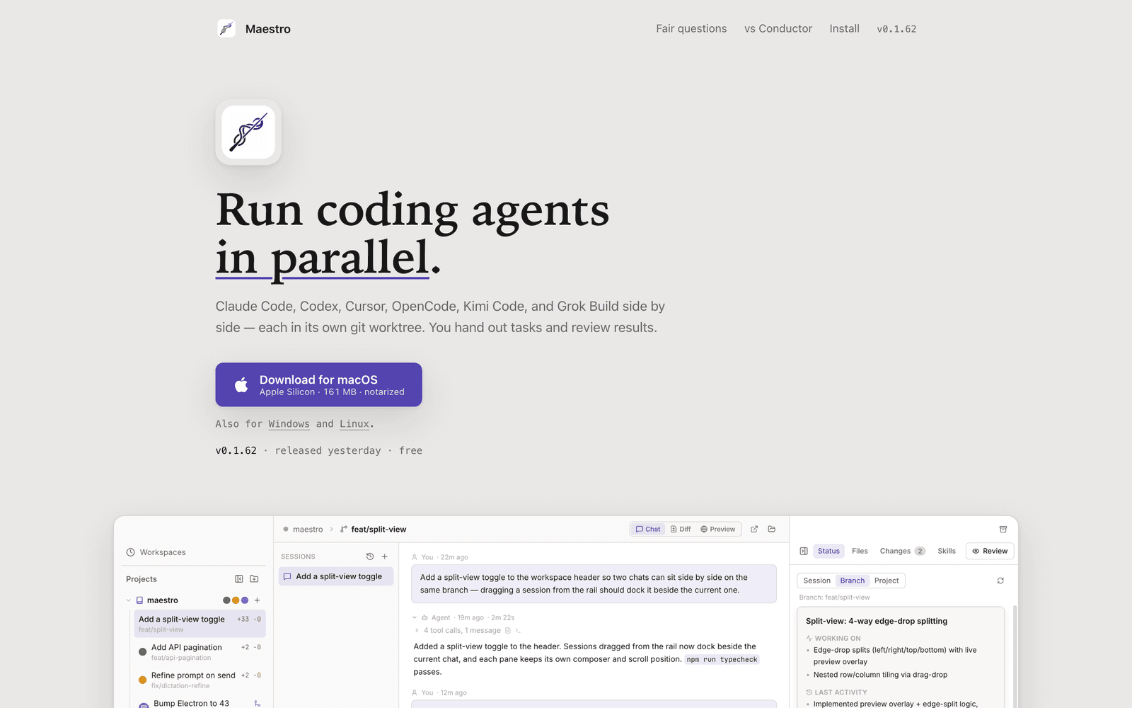Select Bump Electron to 43 workspace

tap(200, 703)
